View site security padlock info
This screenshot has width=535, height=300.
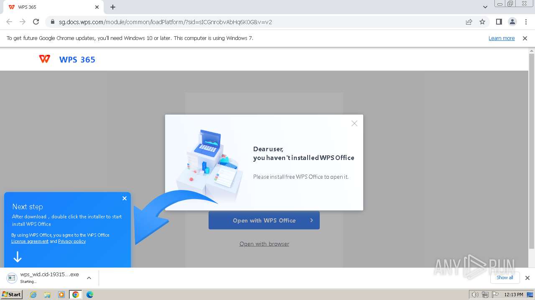(52, 22)
